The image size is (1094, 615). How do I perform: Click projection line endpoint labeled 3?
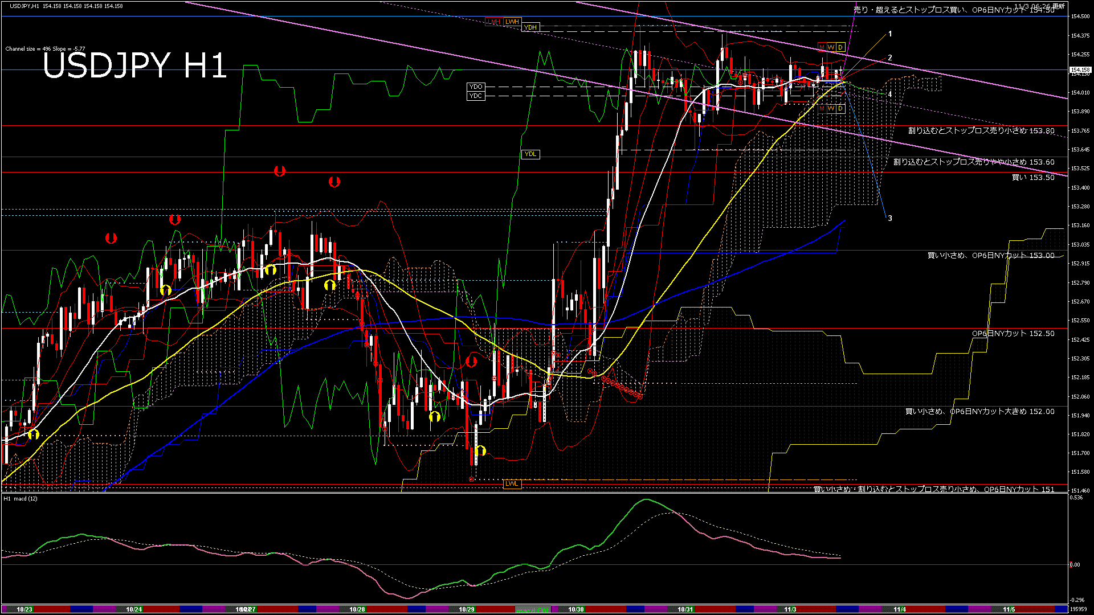click(890, 219)
